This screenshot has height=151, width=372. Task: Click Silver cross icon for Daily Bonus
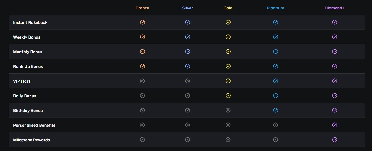(x=188, y=96)
